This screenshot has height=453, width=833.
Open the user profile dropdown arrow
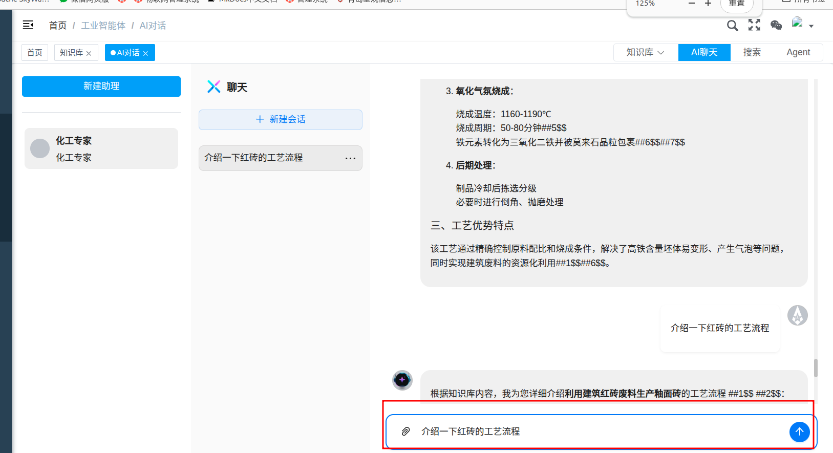click(x=811, y=26)
